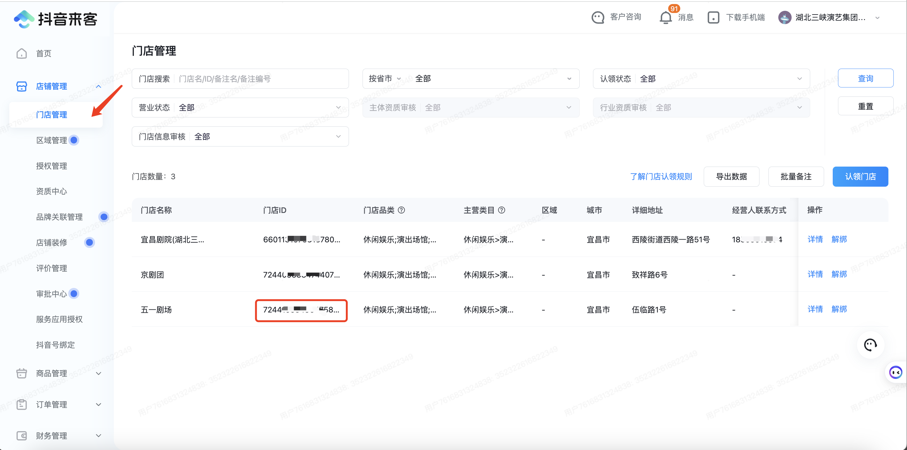Click help icon beside 门店品类 header
This screenshot has width=907, height=450.
point(402,210)
